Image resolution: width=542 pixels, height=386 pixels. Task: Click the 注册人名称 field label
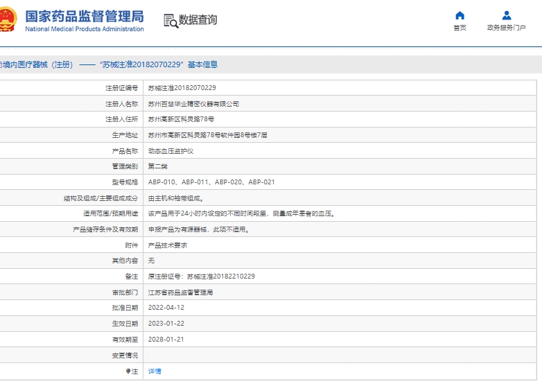pos(122,104)
